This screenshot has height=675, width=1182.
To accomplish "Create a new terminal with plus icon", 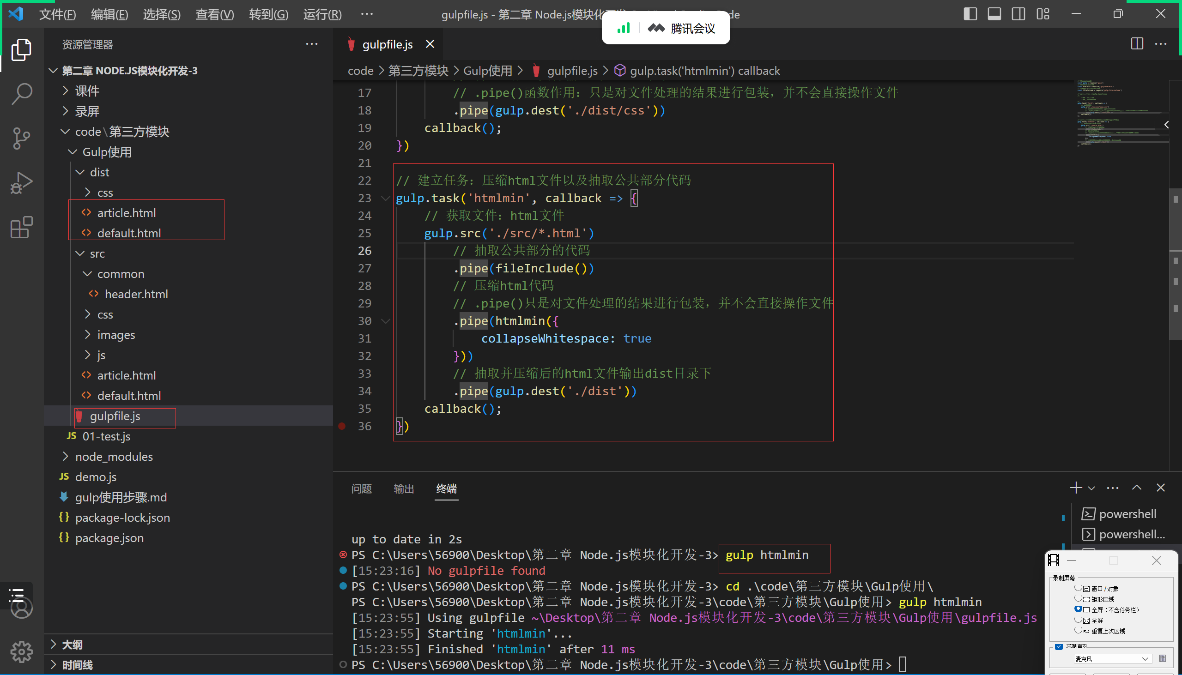I will (1075, 488).
